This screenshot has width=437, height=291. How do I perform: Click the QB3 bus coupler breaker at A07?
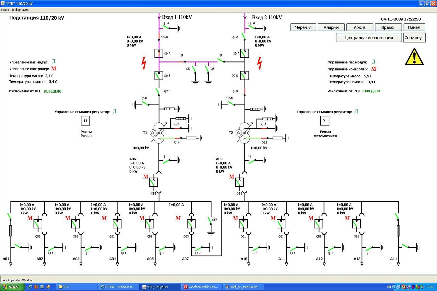(x=191, y=223)
